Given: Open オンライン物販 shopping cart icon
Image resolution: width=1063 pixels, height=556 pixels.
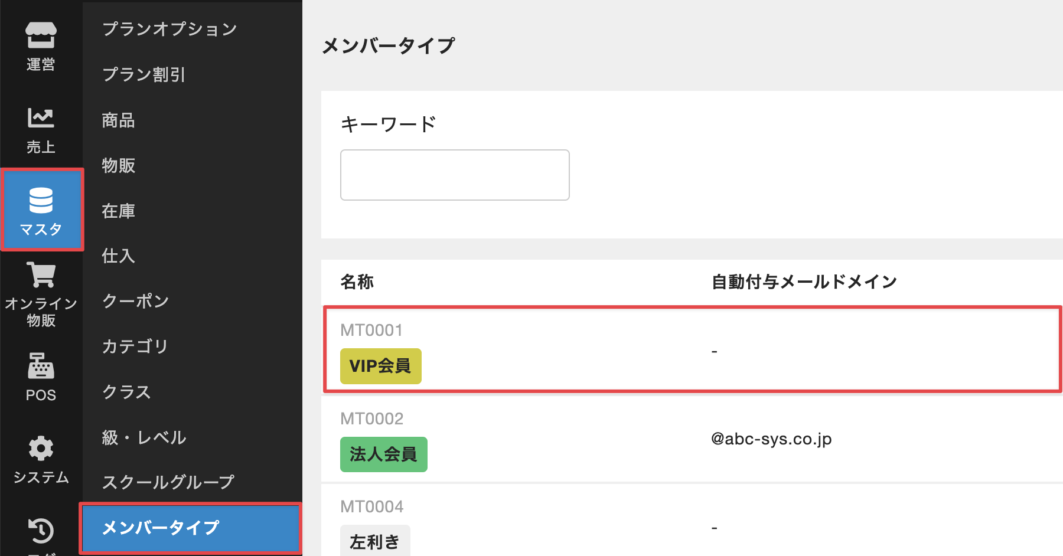Looking at the screenshot, I should (41, 275).
